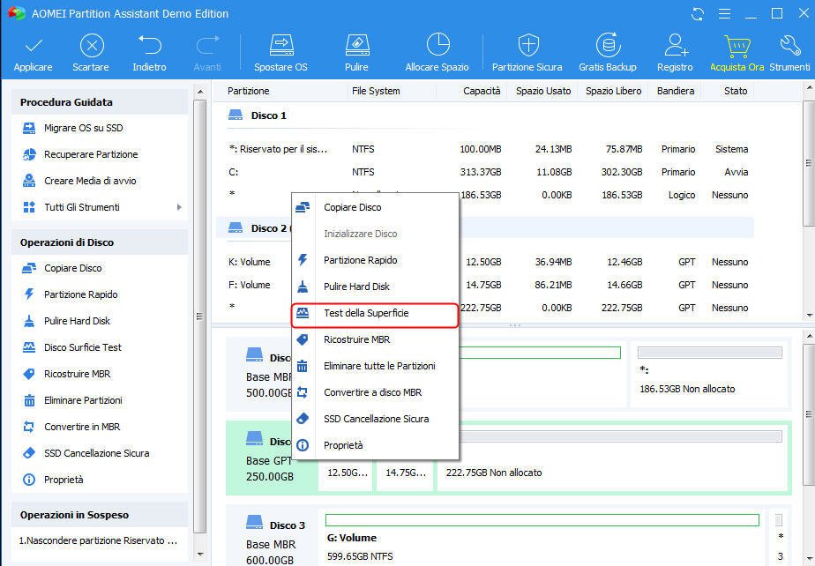The width and height of the screenshot is (815, 566).
Task: Sort by Bandiera column header
Action: coord(675,91)
